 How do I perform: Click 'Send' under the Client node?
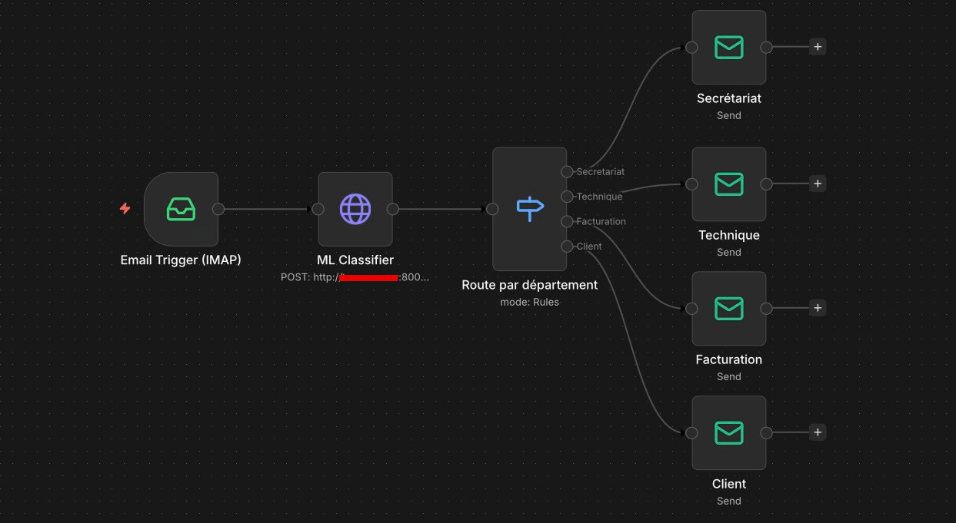(x=729, y=501)
